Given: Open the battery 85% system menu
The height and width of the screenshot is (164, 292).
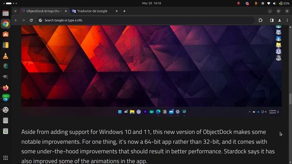Looking at the screenshot, I should pyautogui.click(x=284, y=3).
